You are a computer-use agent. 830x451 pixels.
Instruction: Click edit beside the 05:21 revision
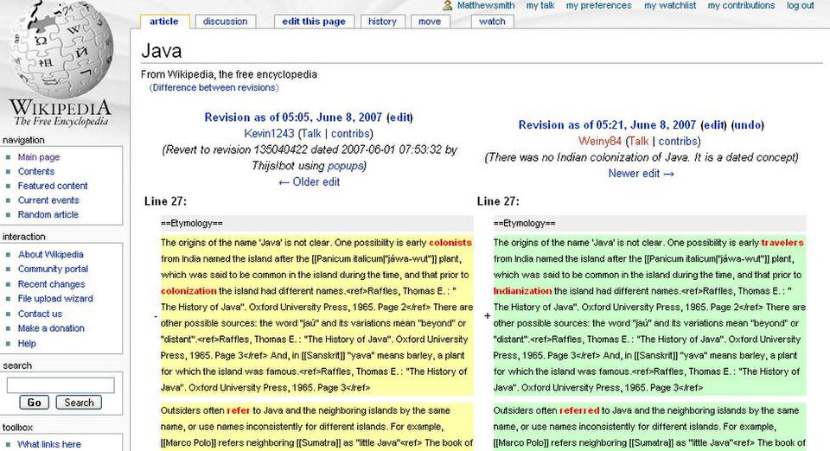[713, 124]
